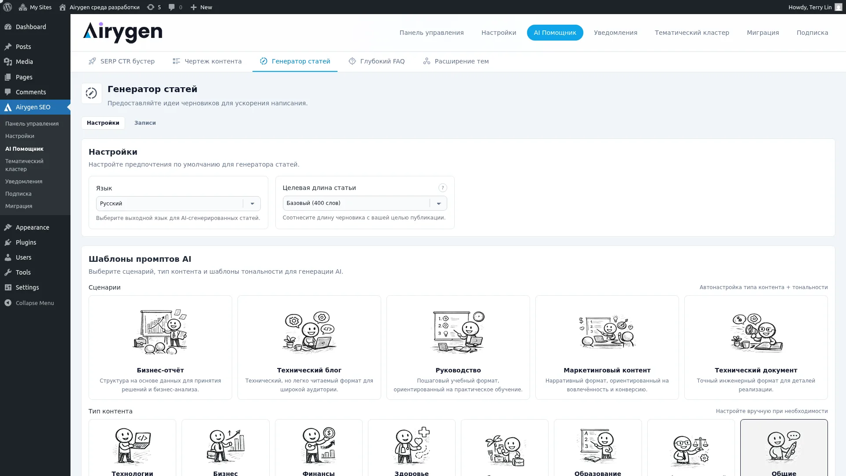Open Settings in the sidebar
This screenshot has width=846, height=476.
(x=35, y=287)
